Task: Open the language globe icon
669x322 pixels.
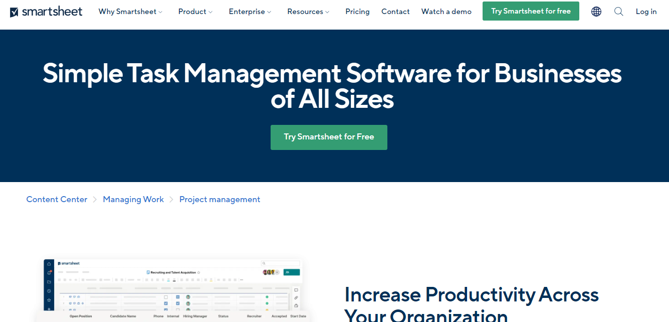Action: (x=596, y=12)
